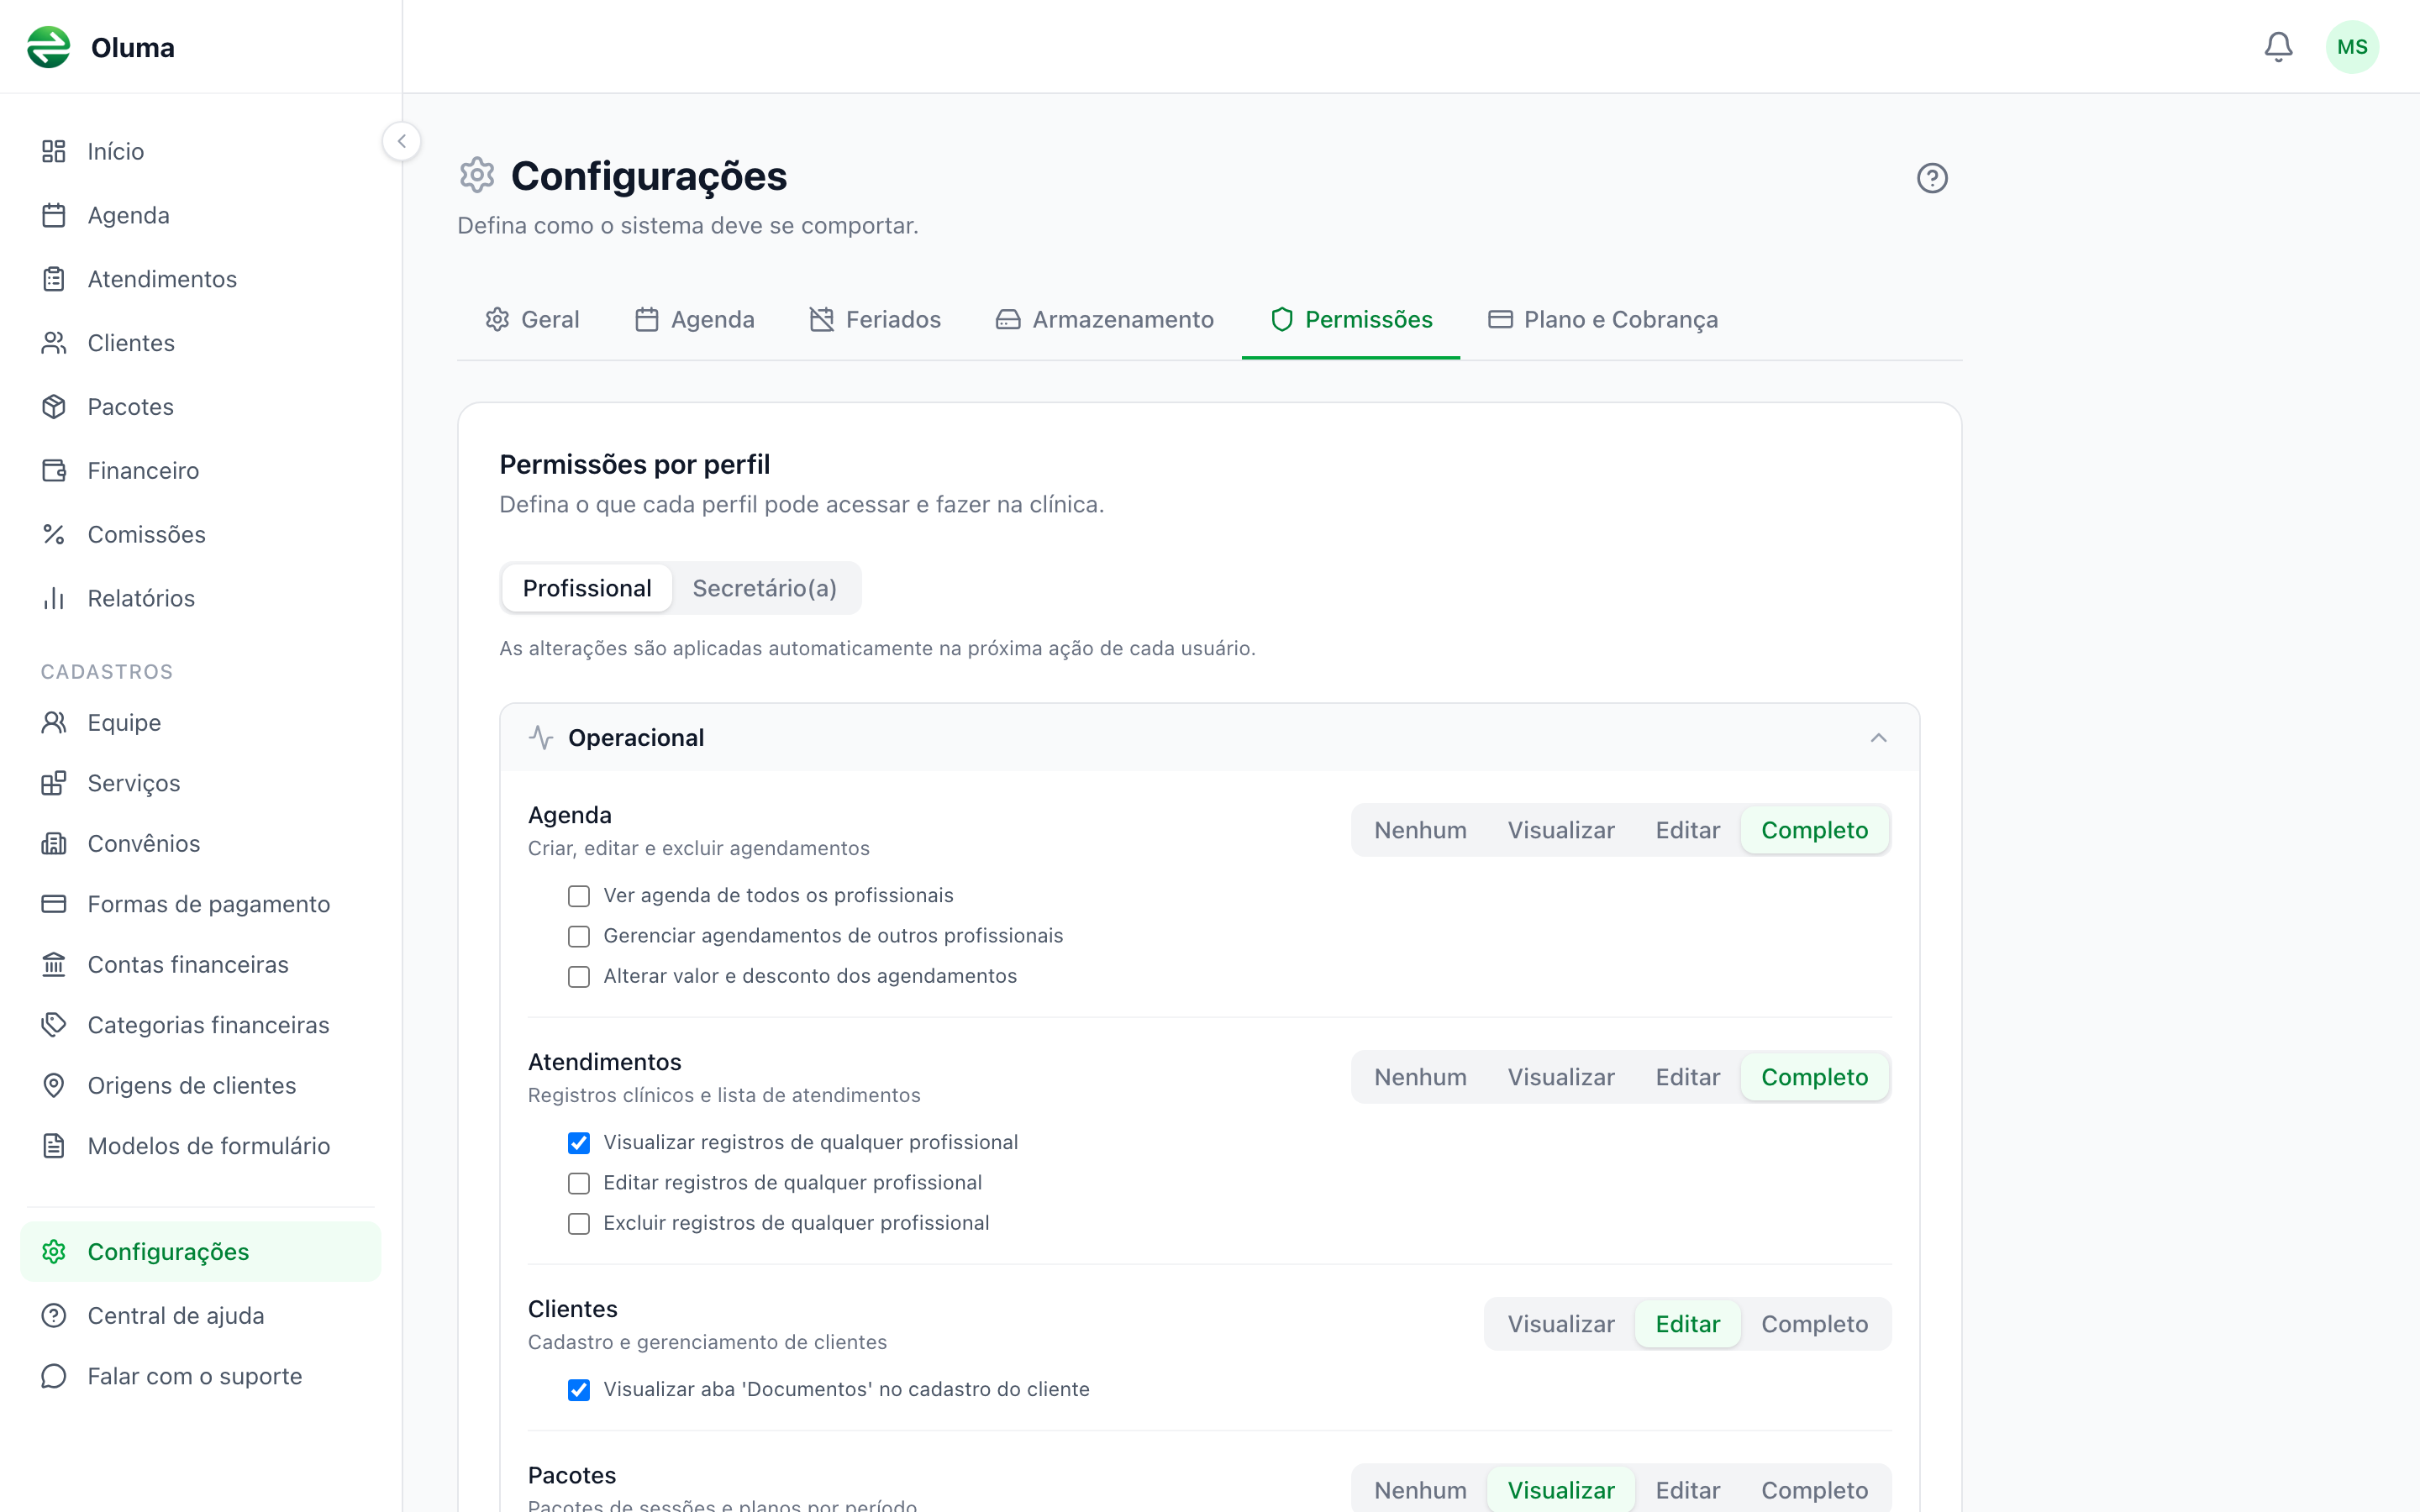Click the help question-mark icon beside Configurações
This screenshot has width=2420, height=1512.
tap(1932, 178)
